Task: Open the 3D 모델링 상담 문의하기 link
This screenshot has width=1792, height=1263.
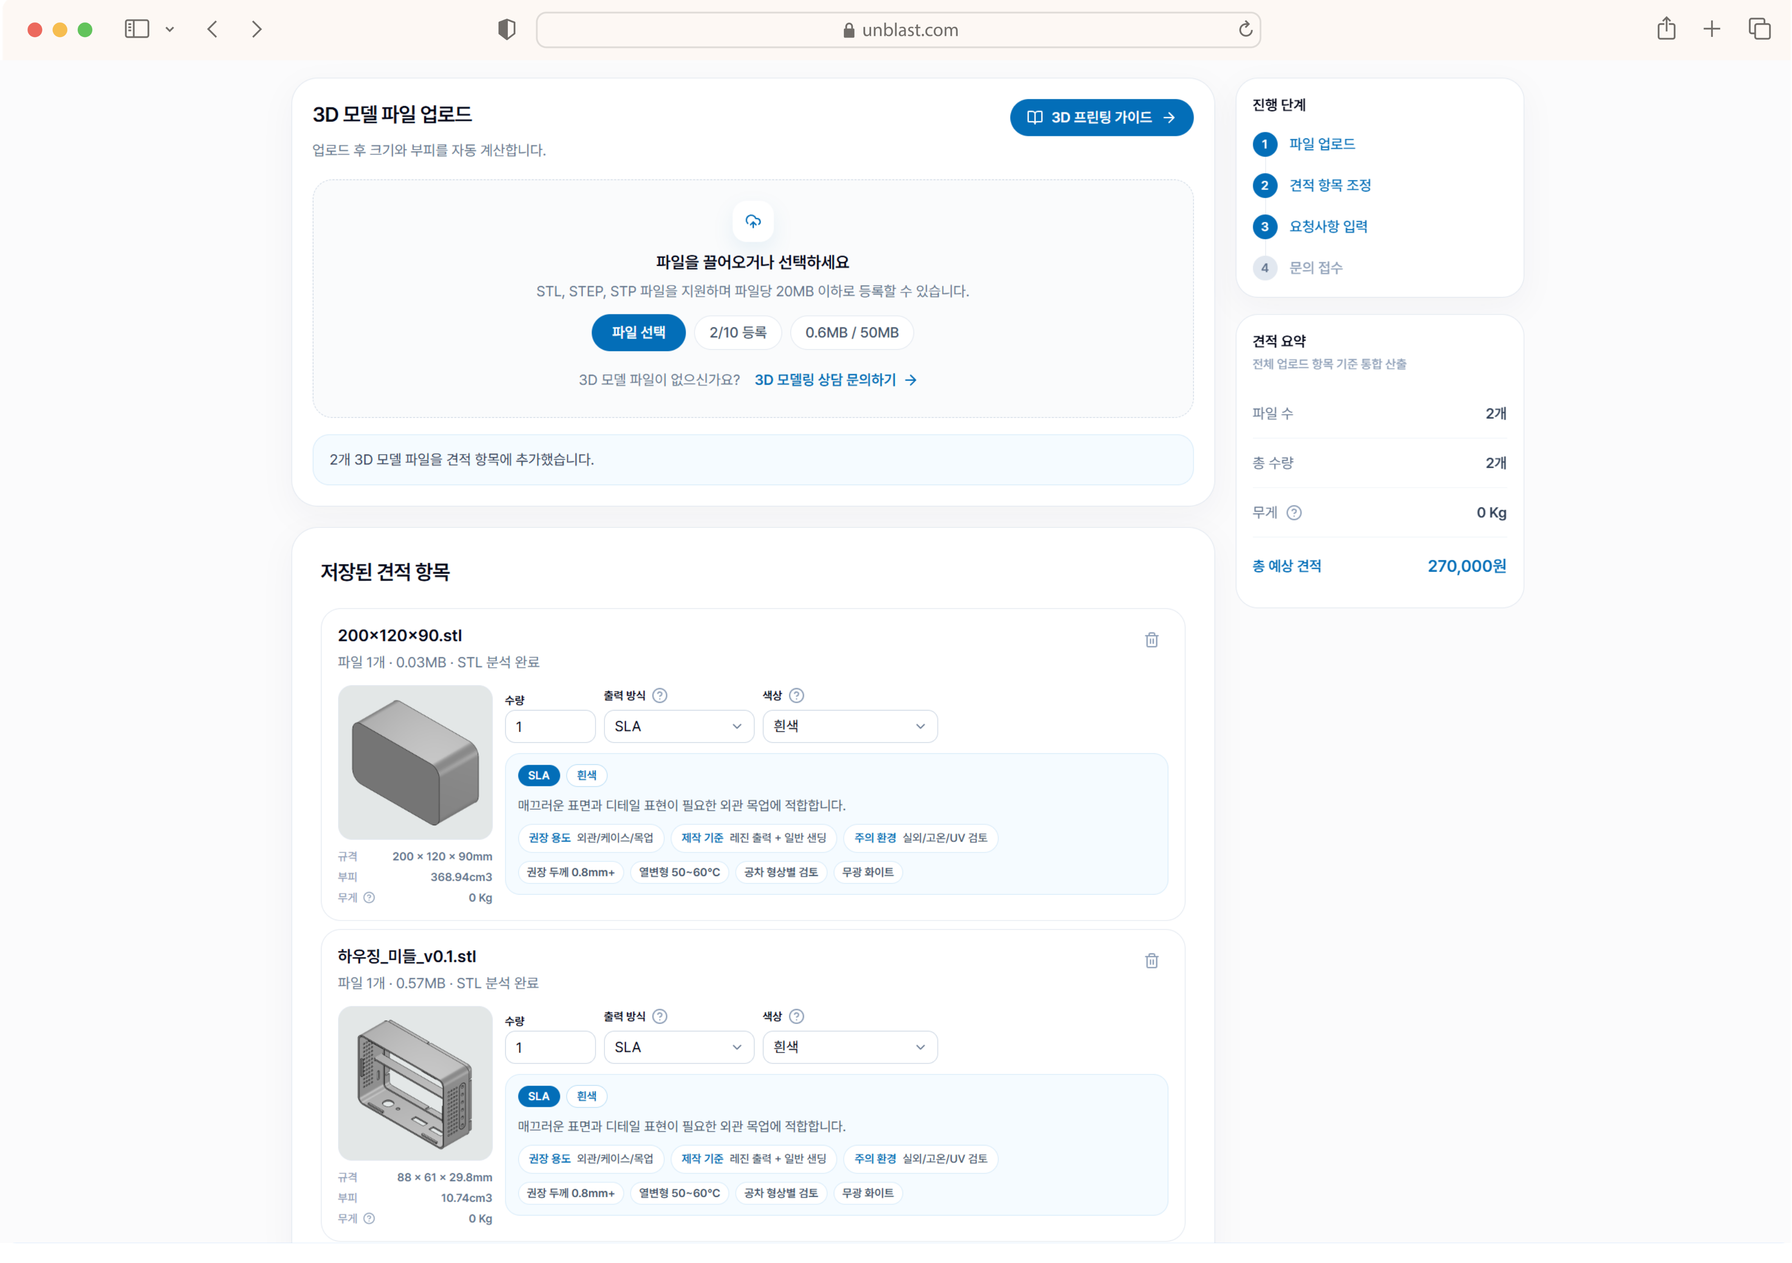Action: click(x=835, y=380)
